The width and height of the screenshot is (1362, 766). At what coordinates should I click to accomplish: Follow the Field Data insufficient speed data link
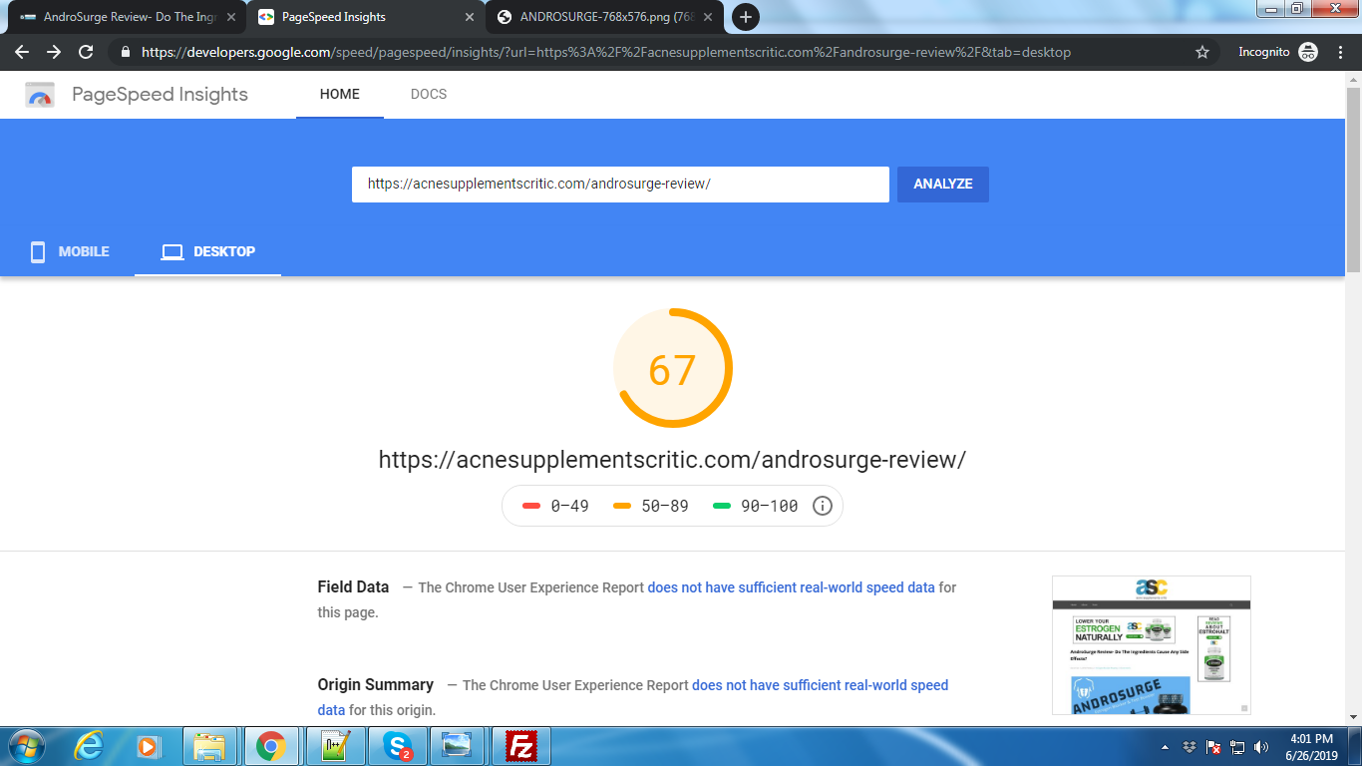[x=791, y=587]
